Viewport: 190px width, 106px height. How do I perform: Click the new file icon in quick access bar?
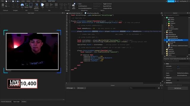6,1
